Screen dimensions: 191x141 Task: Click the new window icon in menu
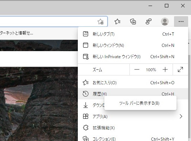tap(86, 45)
